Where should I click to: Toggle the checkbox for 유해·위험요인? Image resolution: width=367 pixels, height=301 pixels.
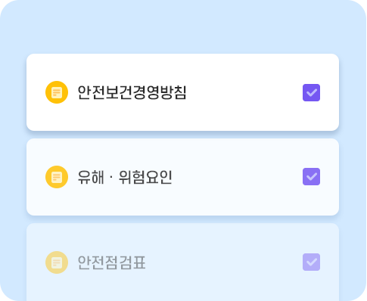pos(311,176)
